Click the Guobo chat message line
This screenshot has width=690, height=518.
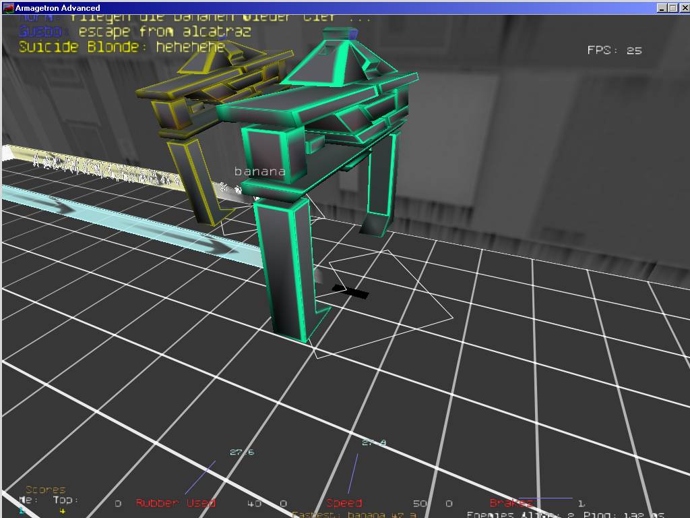pyautogui.click(x=135, y=32)
